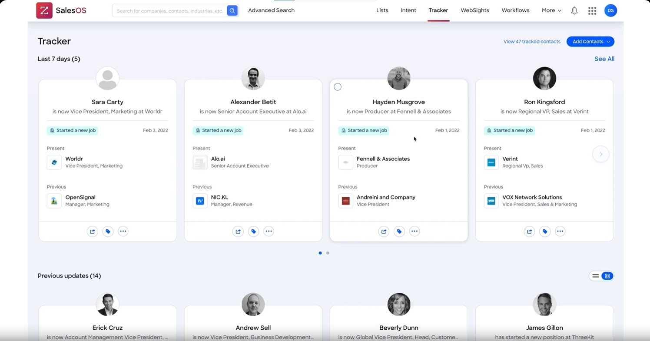Open the Add Contacts dropdown
650x341 pixels.
click(x=590, y=41)
